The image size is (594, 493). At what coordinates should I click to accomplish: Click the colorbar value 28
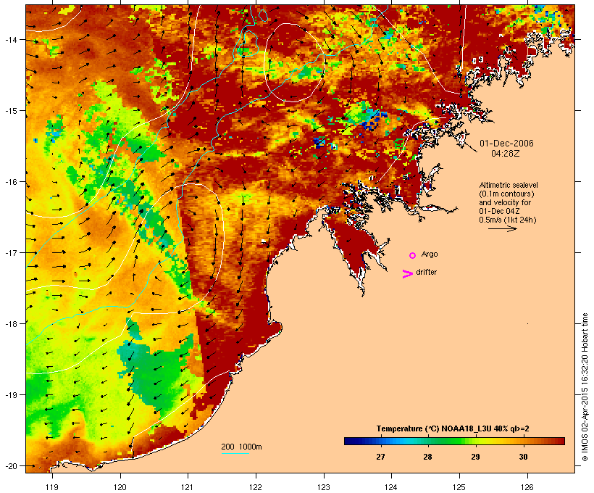click(x=427, y=457)
